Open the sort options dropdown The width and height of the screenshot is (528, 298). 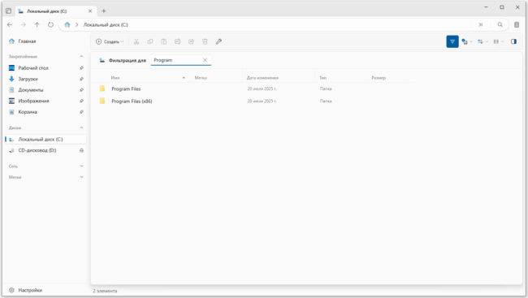coord(483,41)
